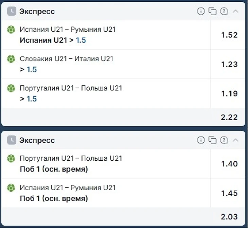Click total odds 2.03 of second express

tap(229, 217)
